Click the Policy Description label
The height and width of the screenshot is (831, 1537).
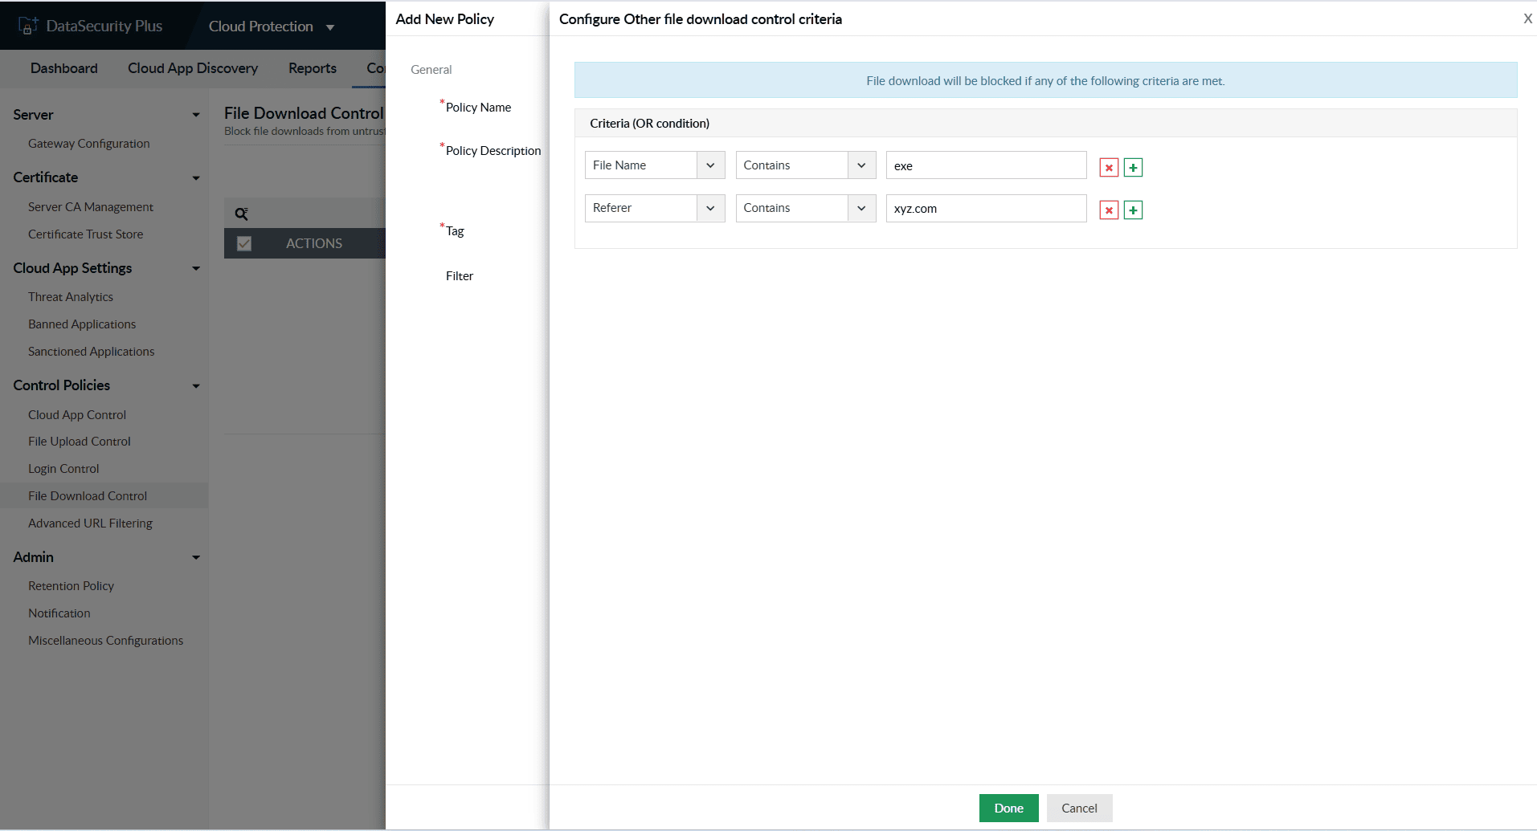point(493,151)
